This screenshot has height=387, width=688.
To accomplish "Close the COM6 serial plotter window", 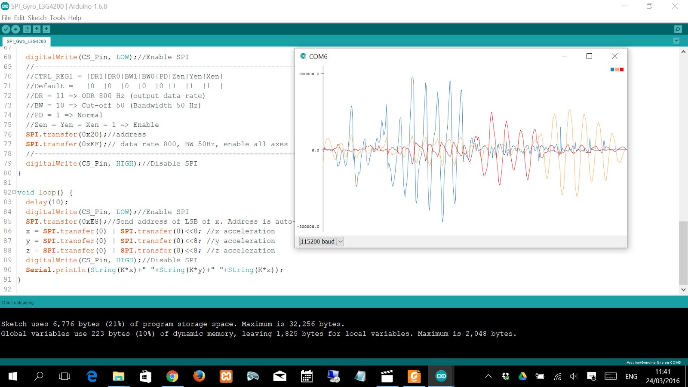I will pos(614,56).
